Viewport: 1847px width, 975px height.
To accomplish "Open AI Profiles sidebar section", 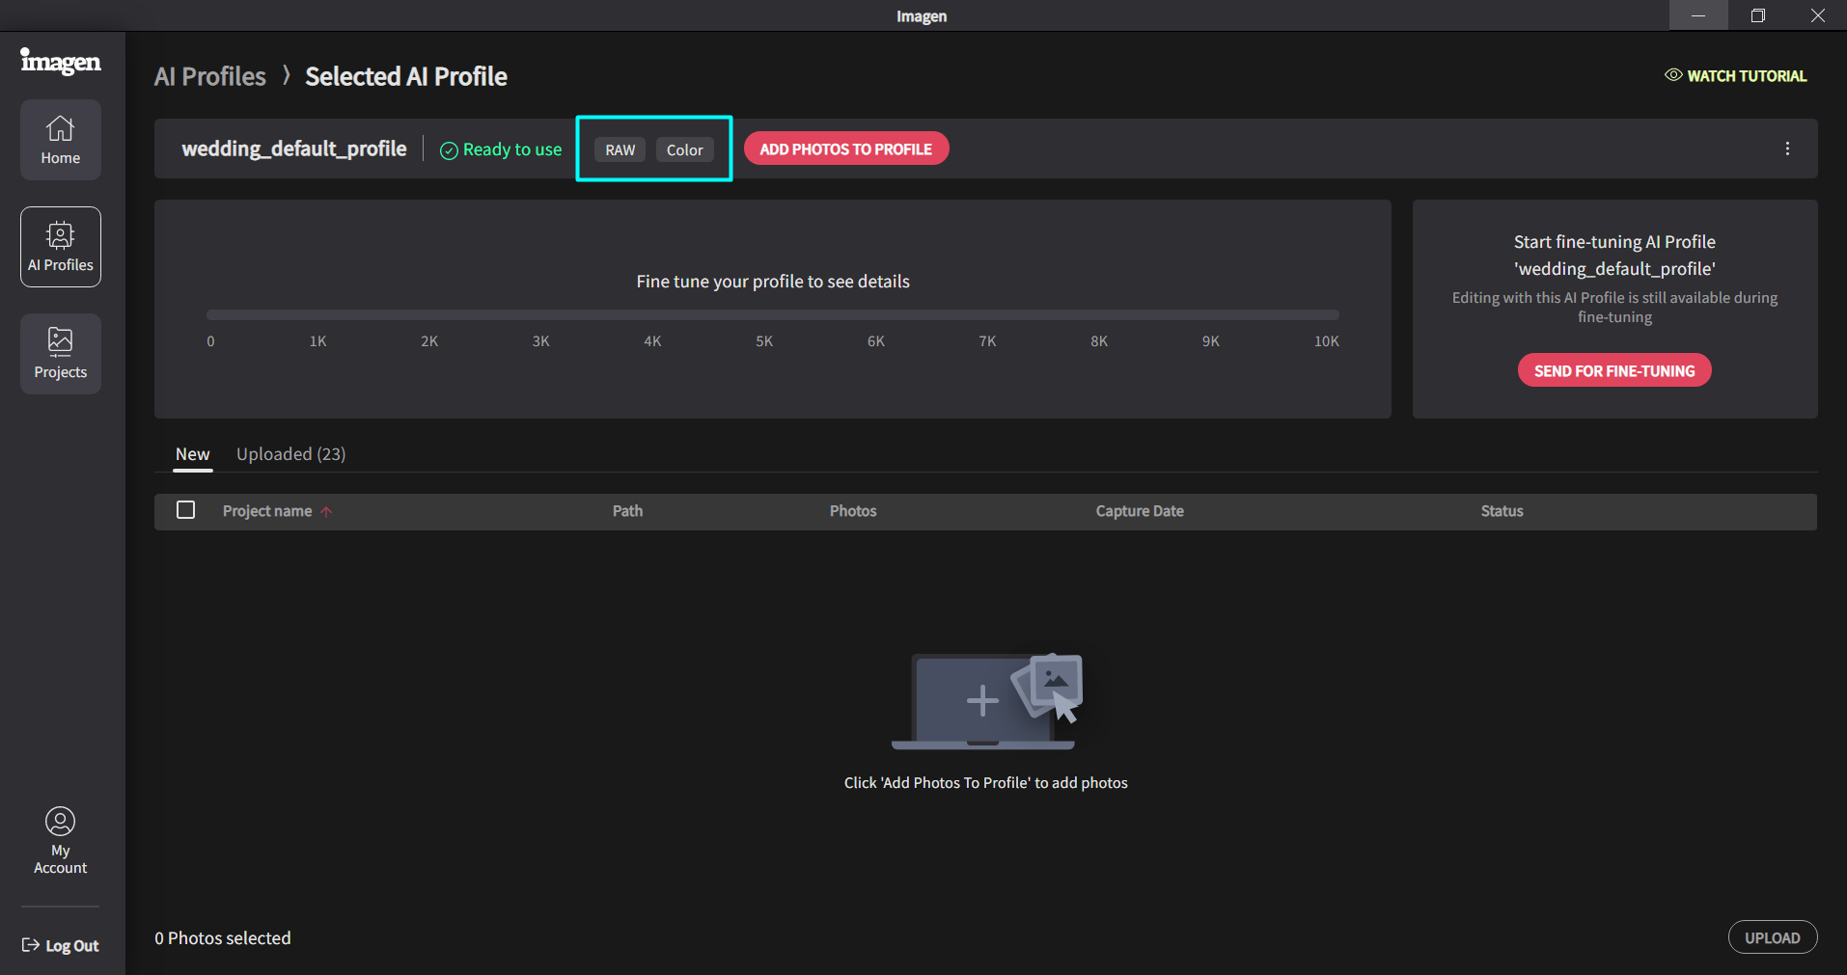I will point(61,247).
